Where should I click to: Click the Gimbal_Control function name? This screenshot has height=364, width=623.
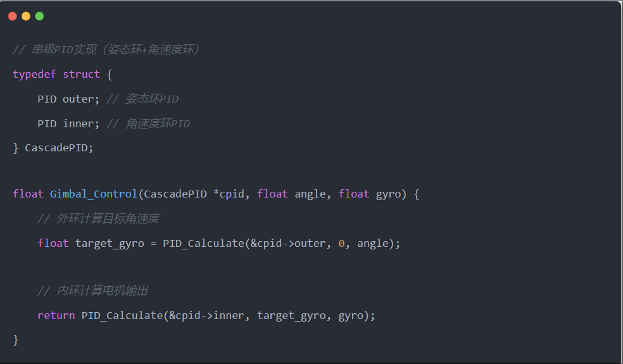coord(93,194)
